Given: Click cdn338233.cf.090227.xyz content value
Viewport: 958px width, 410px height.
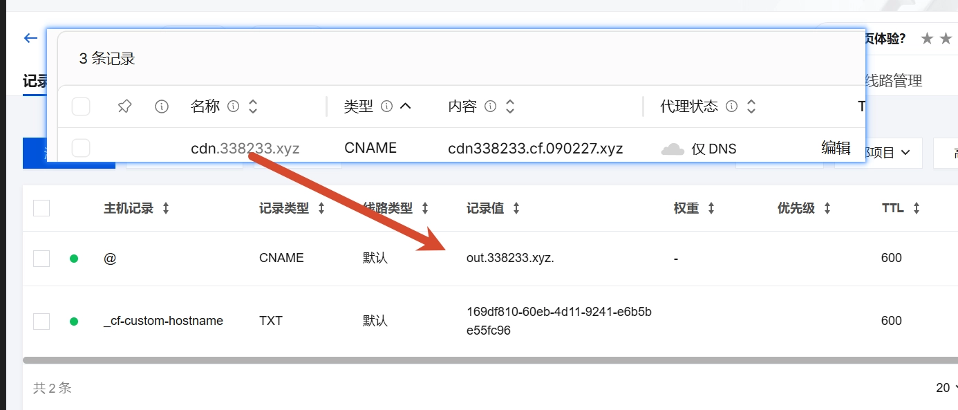Looking at the screenshot, I should 536,148.
